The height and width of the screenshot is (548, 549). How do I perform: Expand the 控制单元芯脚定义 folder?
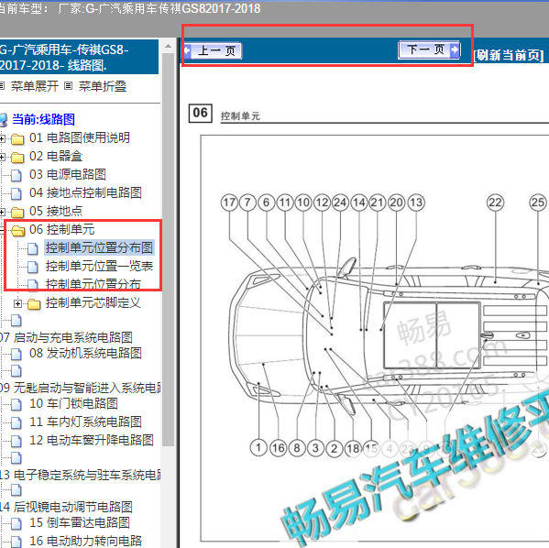click(x=17, y=303)
